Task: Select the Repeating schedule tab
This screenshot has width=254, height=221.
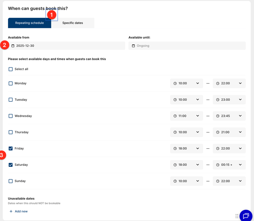Action: (30, 23)
